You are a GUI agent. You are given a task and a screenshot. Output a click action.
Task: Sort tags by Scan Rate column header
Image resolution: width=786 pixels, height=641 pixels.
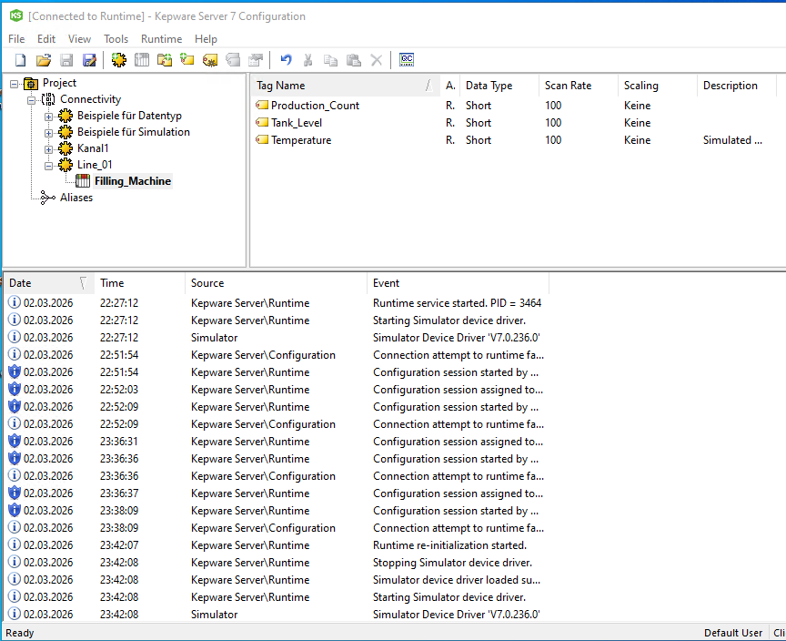(x=568, y=86)
